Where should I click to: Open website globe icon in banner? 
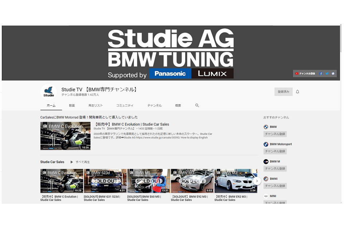(x=333, y=74)
